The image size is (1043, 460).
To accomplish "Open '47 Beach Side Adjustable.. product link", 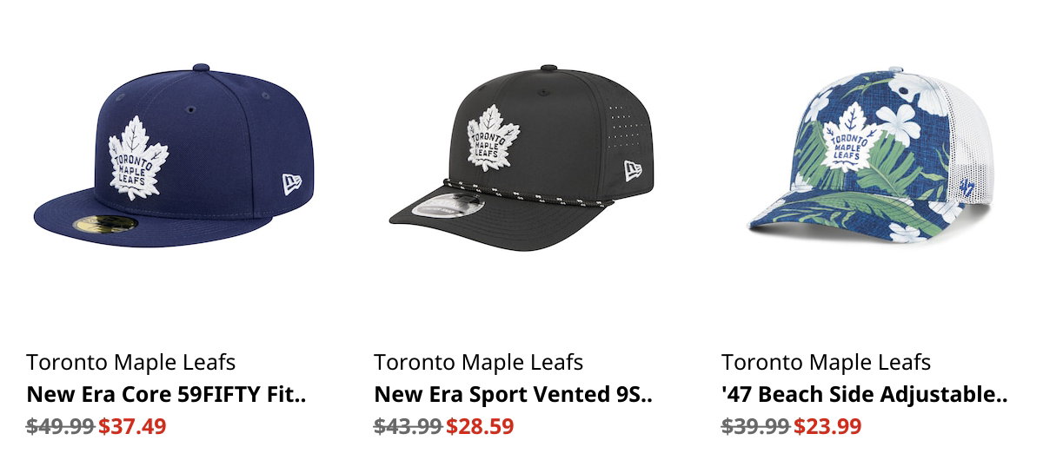I will pyautogui.click(x=865, y=395).
